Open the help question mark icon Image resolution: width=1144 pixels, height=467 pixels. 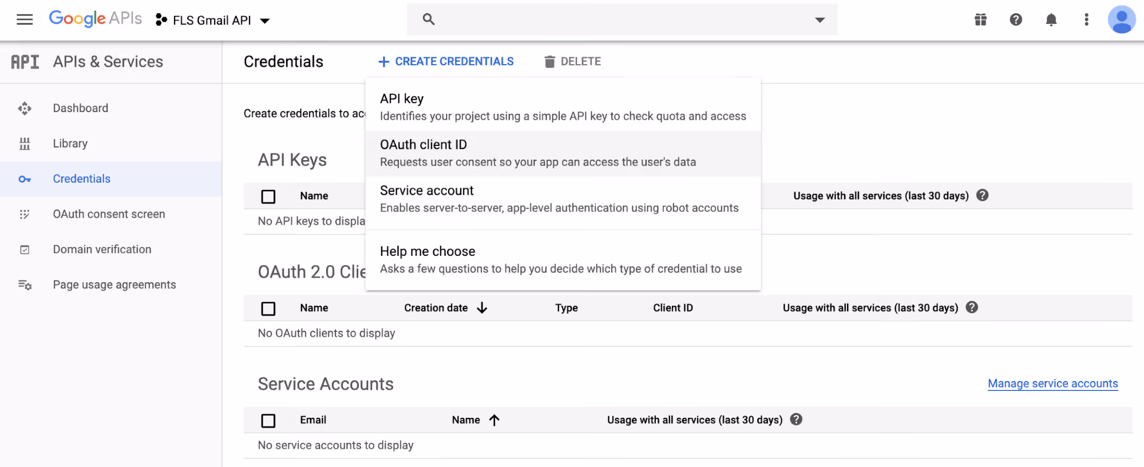(x=1016, y=20)
